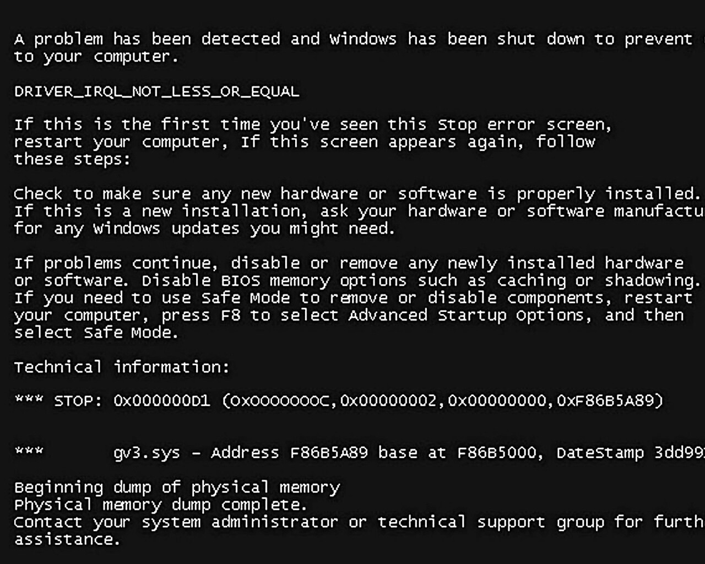Click the DRIVER_IRQL_NOT_LESS_OR_EQUAL error name
The height and width of the screenshot is (564, 705).
[156, 91]
